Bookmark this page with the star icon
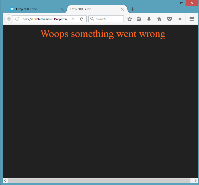 point(130,19)
